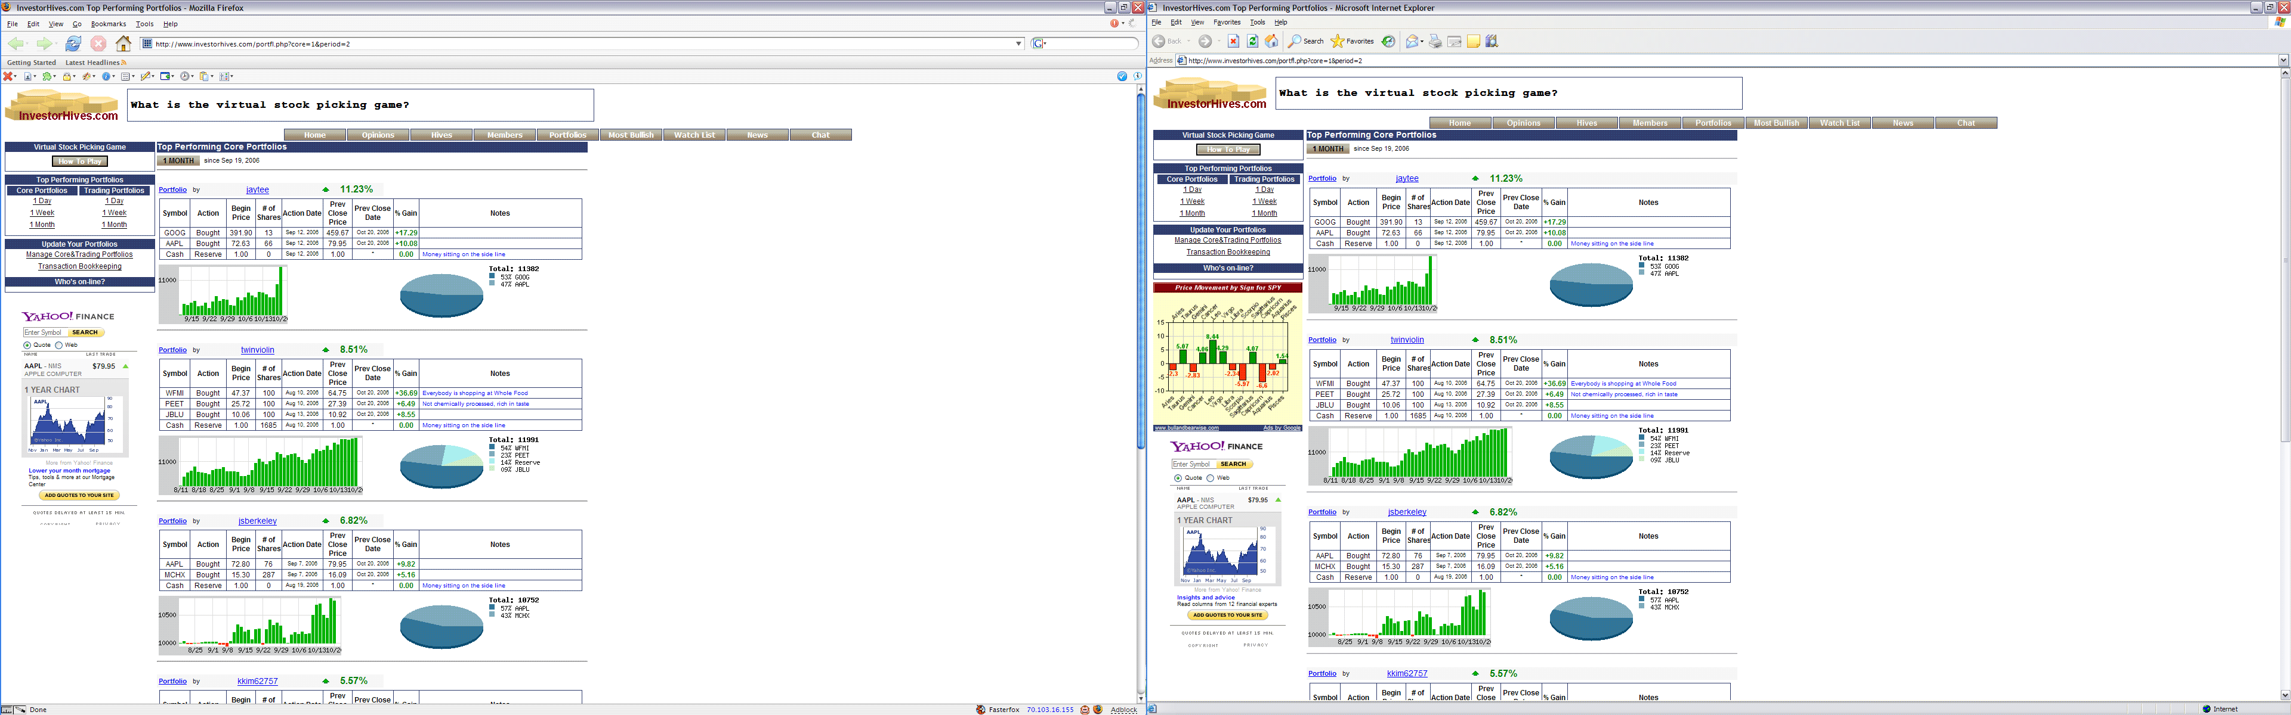The image size is (2291, 715).
Task: Click the Print icon in Internet Explorer
Action: [1434, 41]
